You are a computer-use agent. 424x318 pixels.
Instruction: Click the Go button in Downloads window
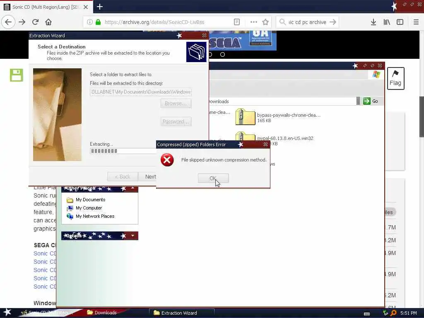(371, 101)
